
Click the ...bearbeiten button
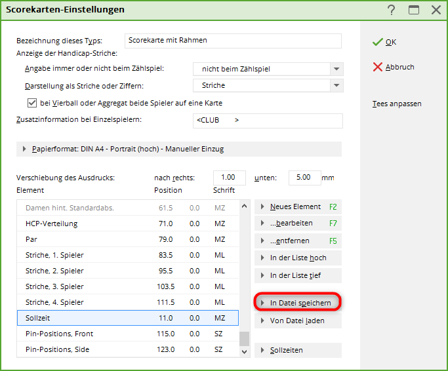pos(297,224)
